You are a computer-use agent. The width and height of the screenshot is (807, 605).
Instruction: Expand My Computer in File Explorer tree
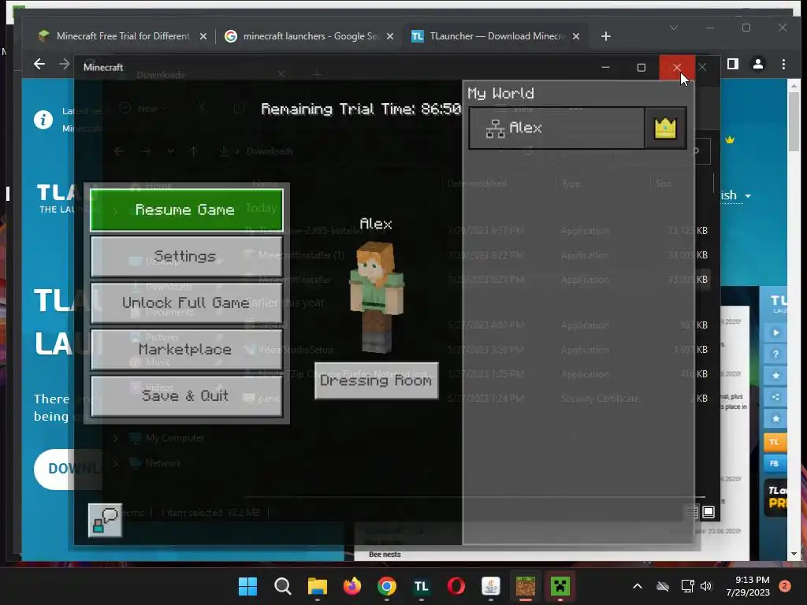(116, 438)
